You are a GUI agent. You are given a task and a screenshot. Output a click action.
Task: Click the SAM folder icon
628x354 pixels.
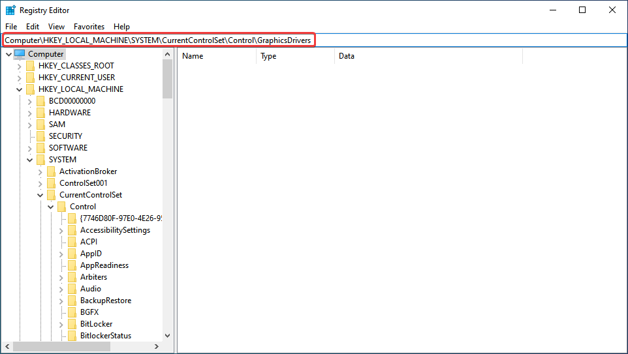(x=41, y=124)
